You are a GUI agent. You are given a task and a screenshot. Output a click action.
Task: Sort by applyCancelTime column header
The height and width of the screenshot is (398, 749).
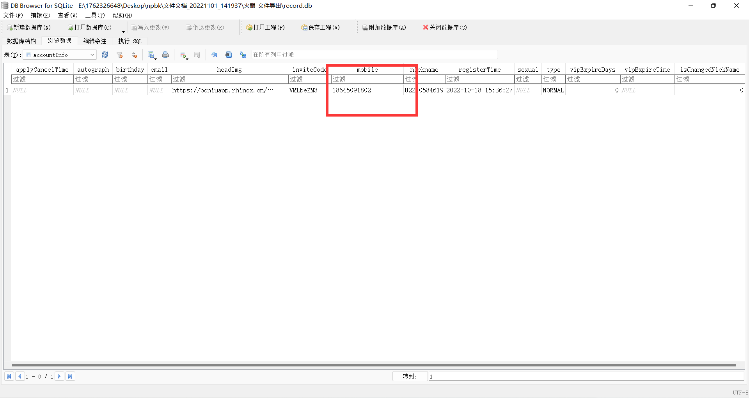42,69
